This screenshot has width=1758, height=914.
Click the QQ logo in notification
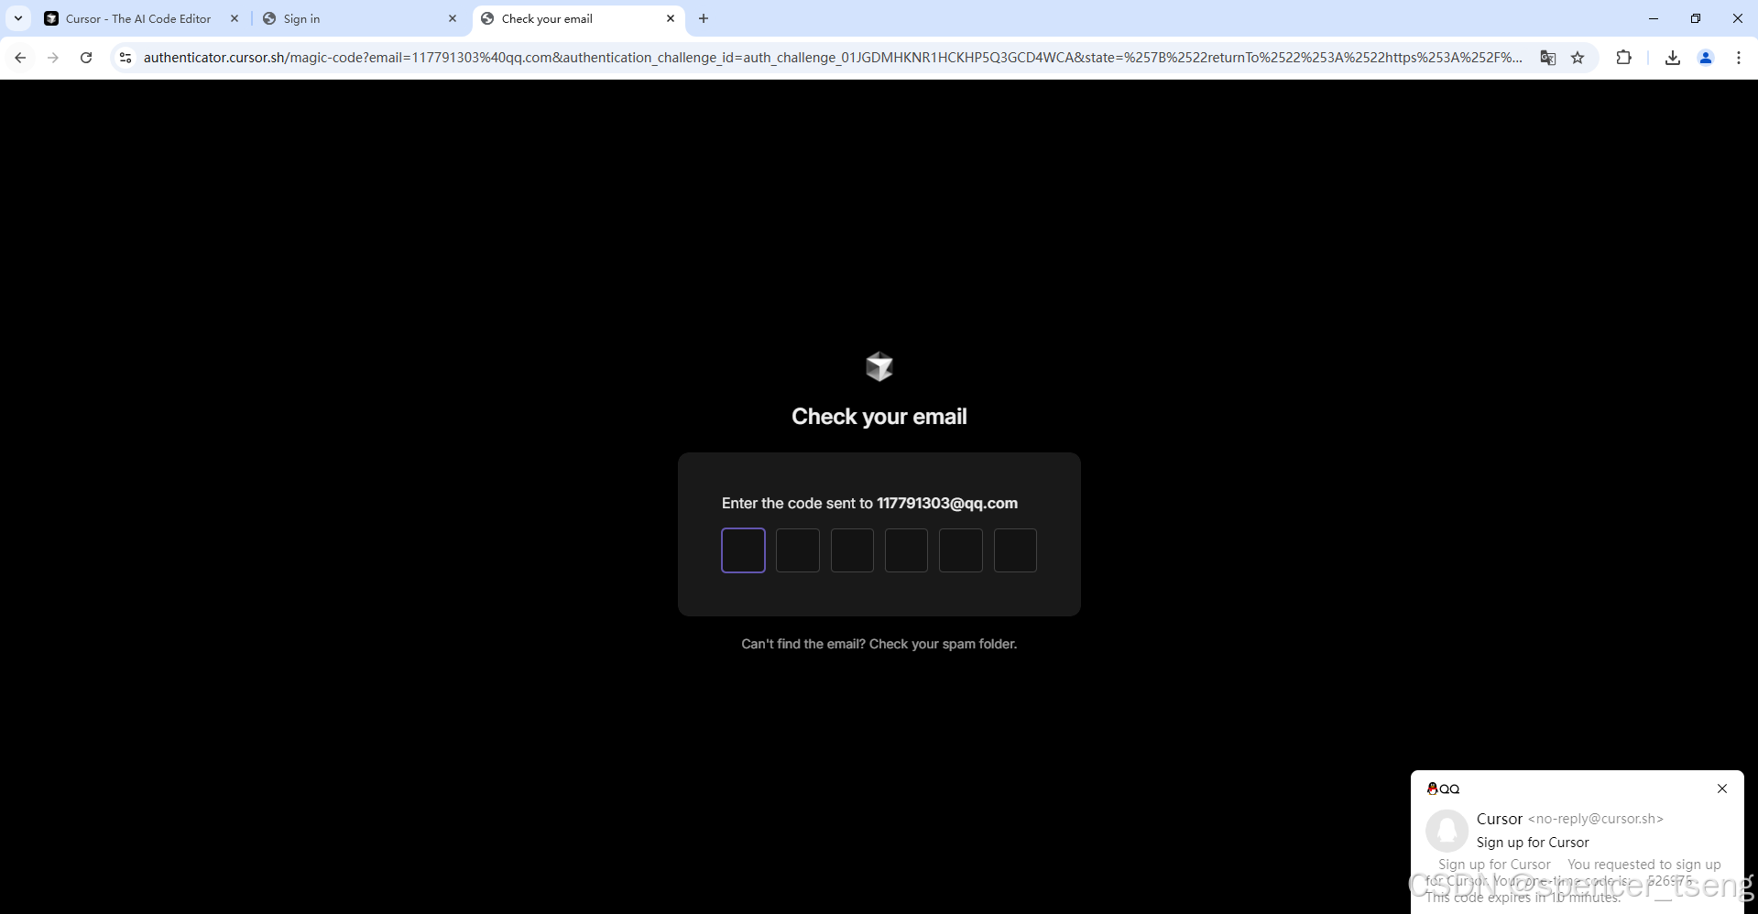click(x=1443, y=789)
